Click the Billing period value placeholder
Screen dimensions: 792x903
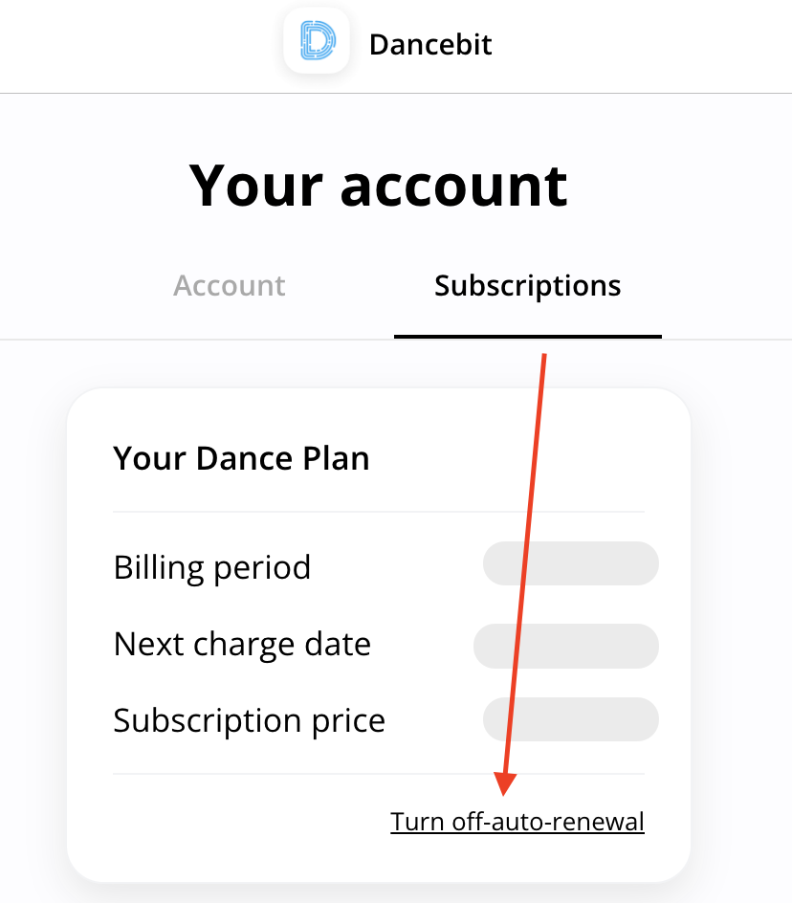coord(570,564)
